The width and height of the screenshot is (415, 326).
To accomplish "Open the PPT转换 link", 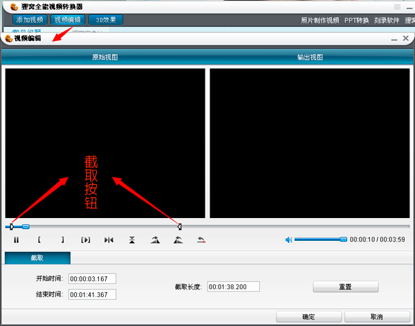I will click(x=356, y=20).
